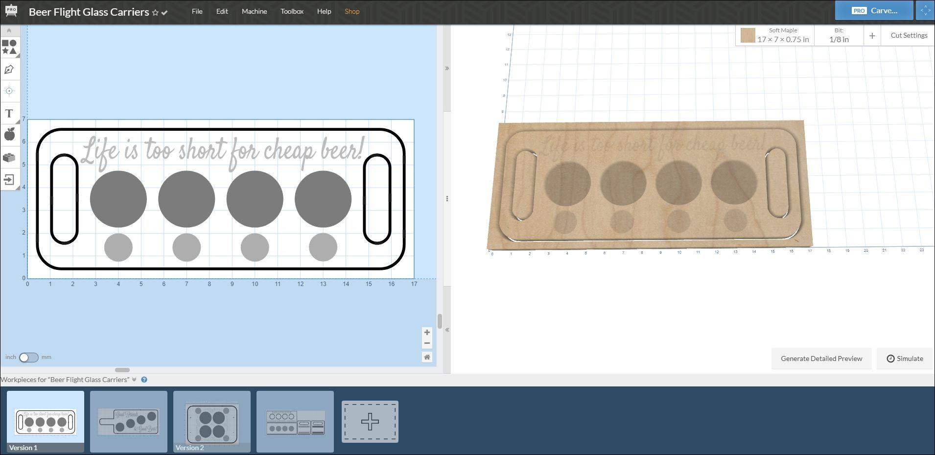Select the first large circle pocket

(118, 199)
